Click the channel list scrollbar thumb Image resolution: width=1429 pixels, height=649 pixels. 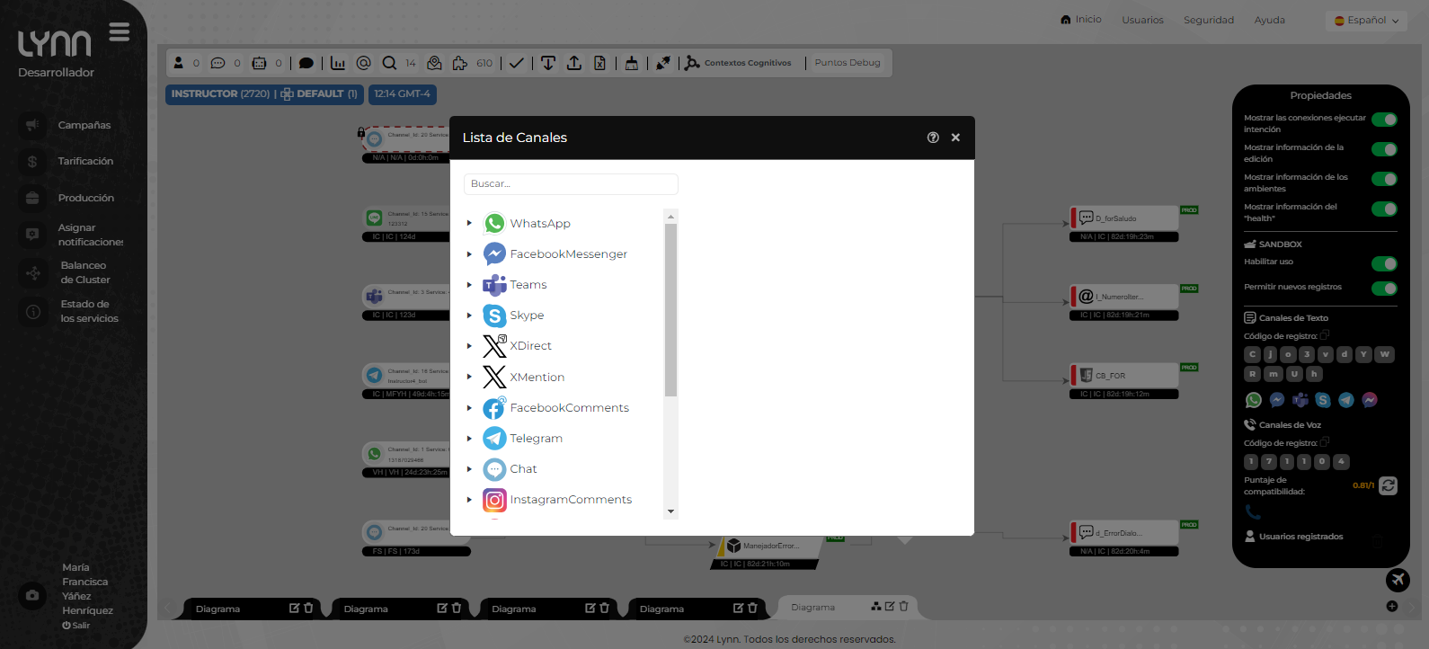pos(670,310)
